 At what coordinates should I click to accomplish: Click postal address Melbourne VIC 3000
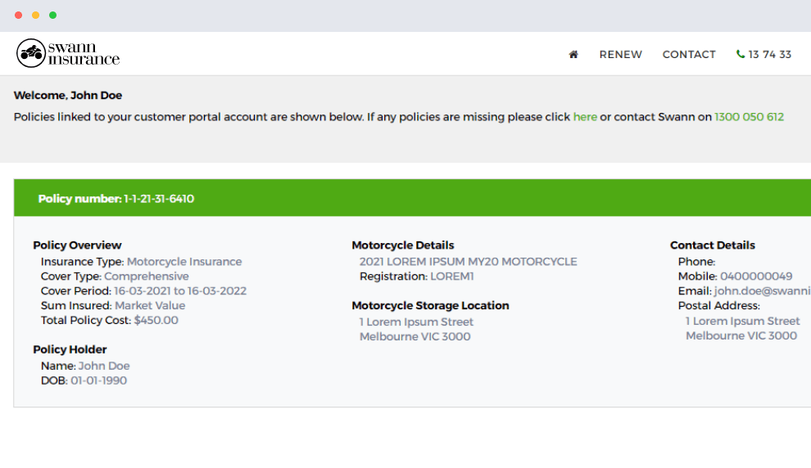click(741, 335)
